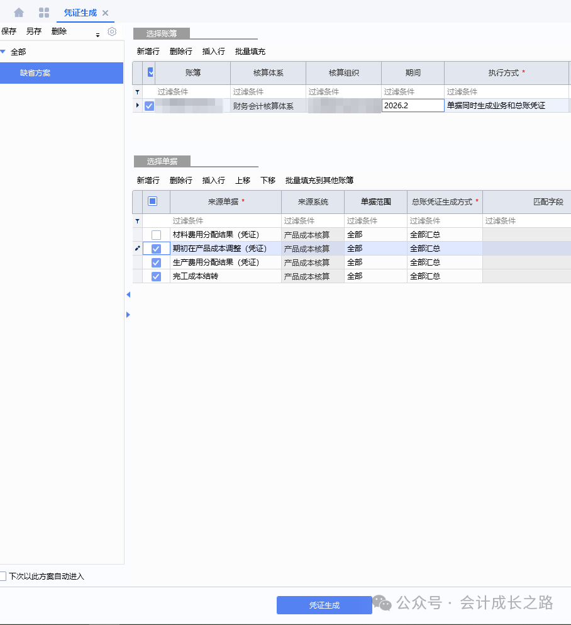Click the 期间 input field showing 2026.2
The image size is (571, 625).
tap(413, 106)
